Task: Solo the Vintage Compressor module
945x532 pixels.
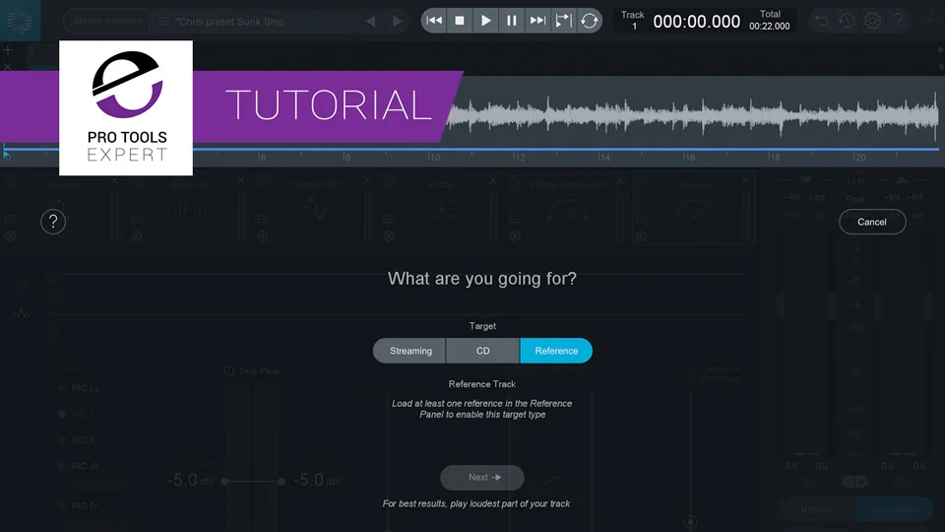Action: 515,236
